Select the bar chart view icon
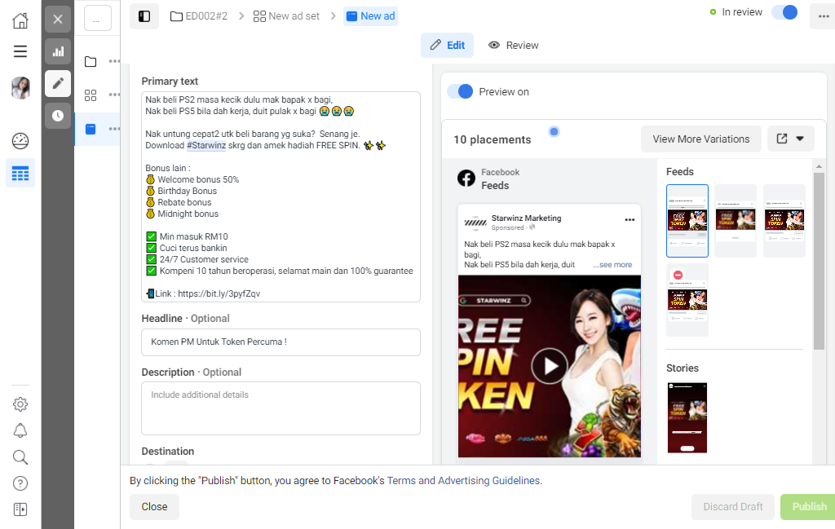 pyautogui.click(x=58, y=51)
